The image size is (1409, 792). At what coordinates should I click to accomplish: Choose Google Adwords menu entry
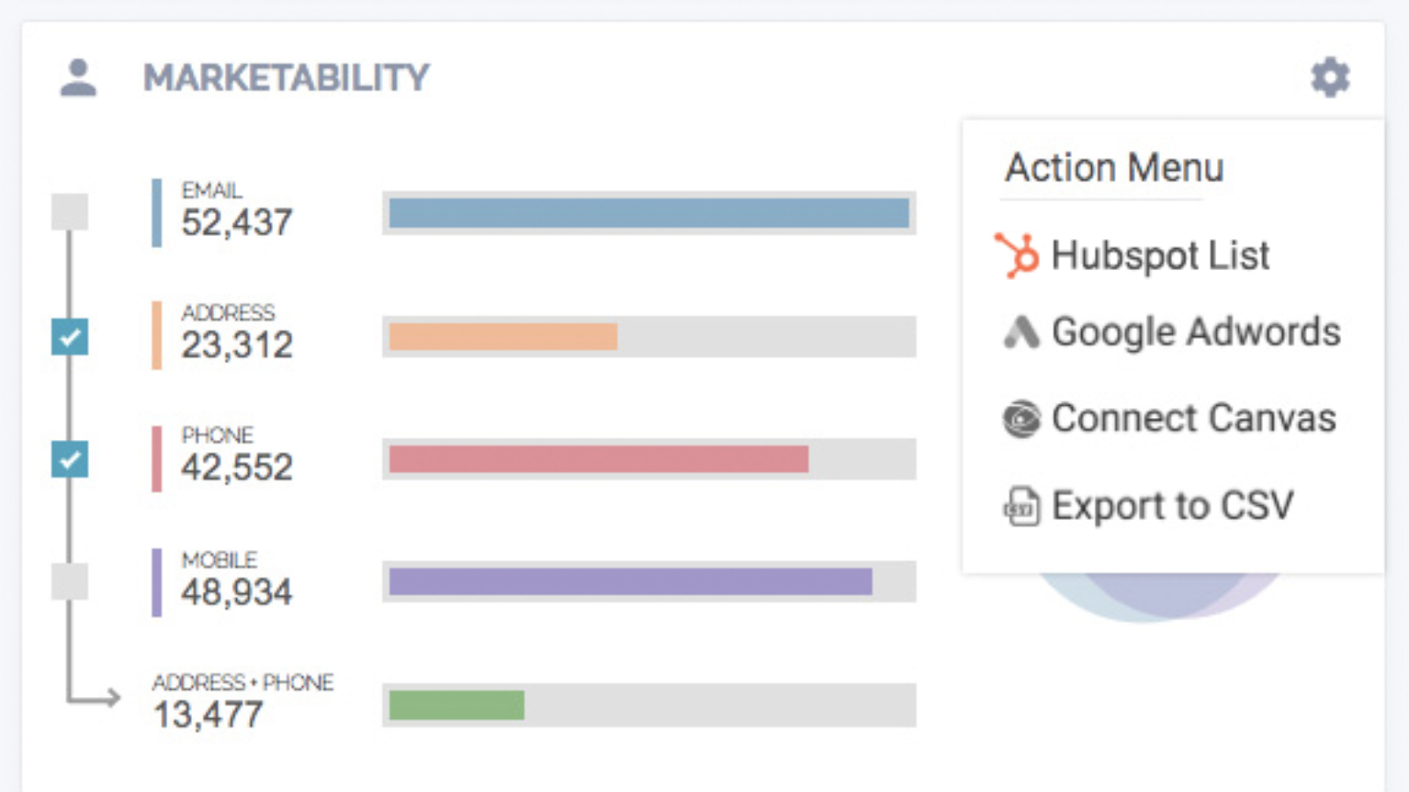point(1195,332)
